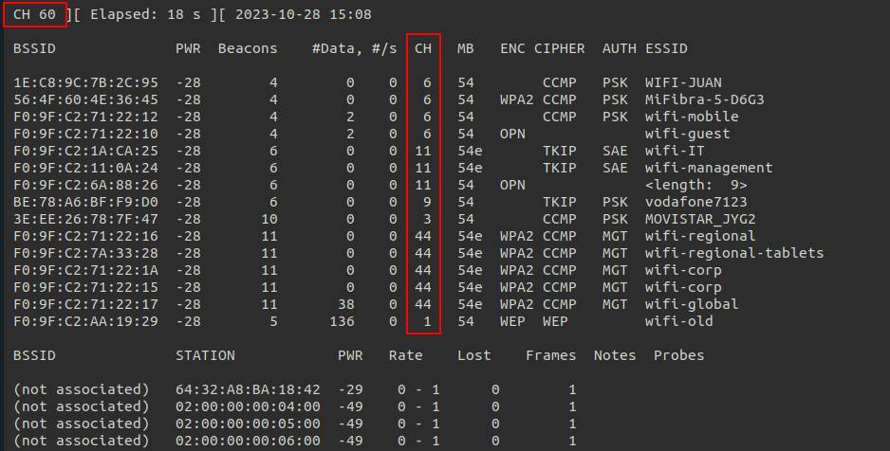Click the CIPHER column header
890x451 pixels.
click(559, 48)
